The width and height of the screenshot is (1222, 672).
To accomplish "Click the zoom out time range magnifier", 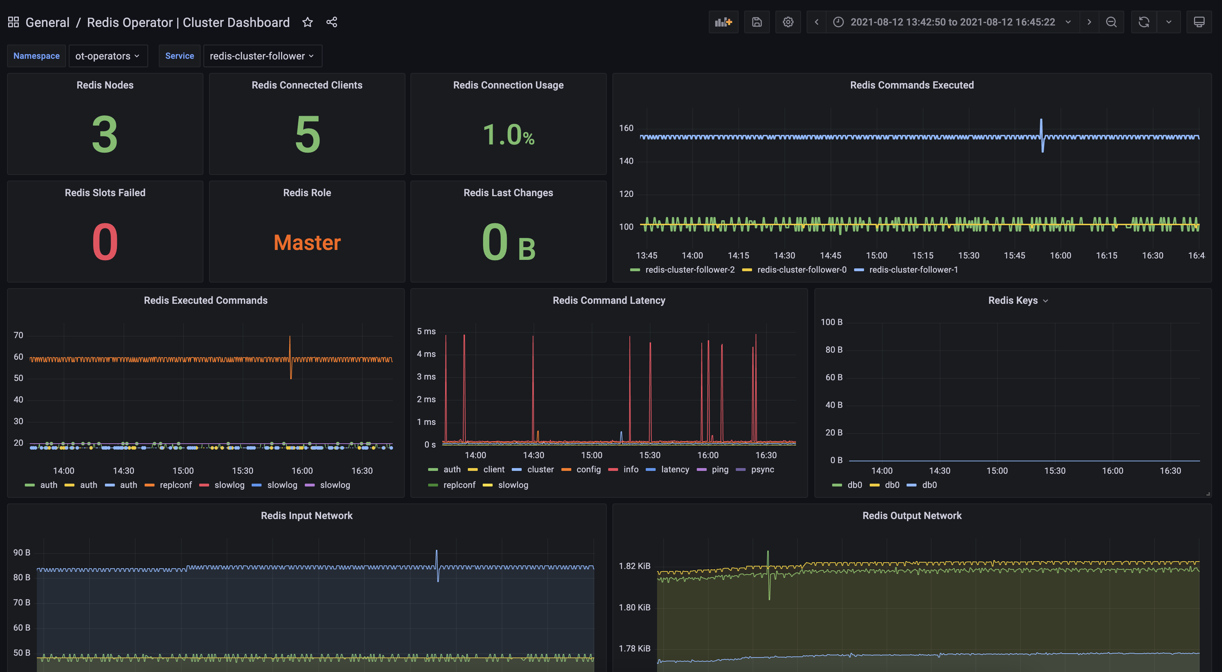I will (x=1111, y=22).
